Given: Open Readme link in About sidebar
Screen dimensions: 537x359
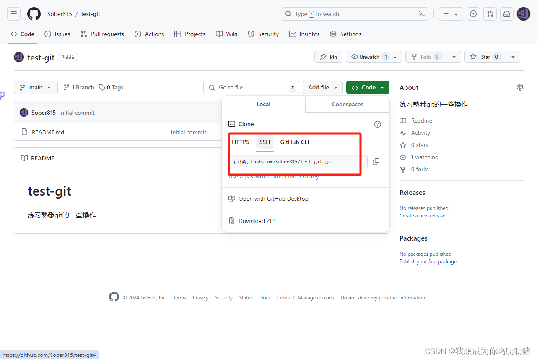Looking at the screenshot, I should (416, 121).
